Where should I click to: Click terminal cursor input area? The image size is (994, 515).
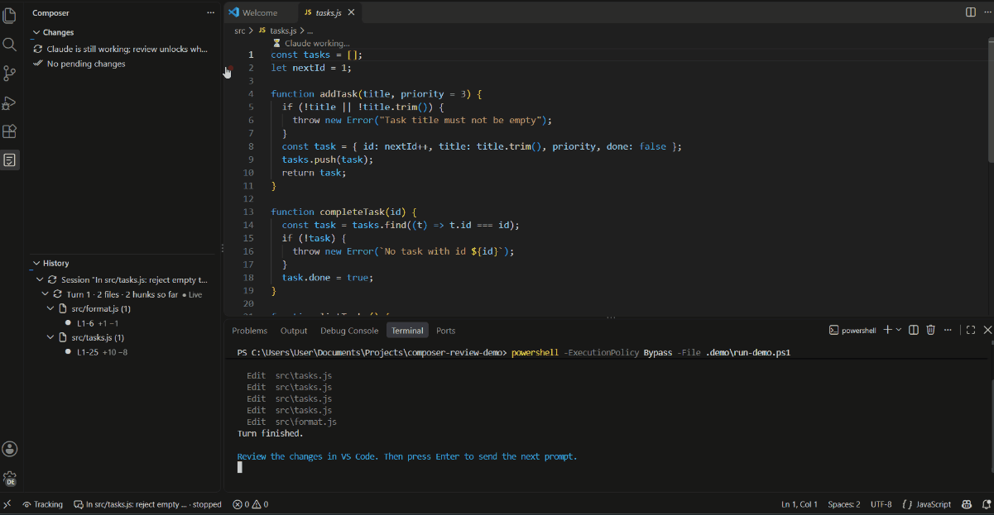pos(240,467)
